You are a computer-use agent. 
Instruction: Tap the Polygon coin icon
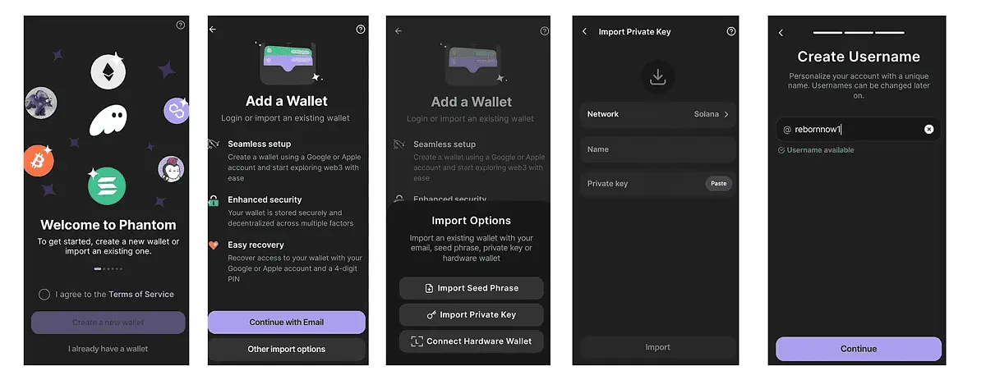[176, 111]
